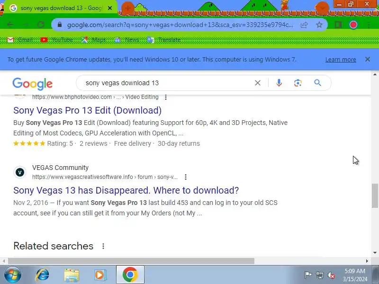Open Sony Vegas 13 has Disappeared result

(126, 190)
